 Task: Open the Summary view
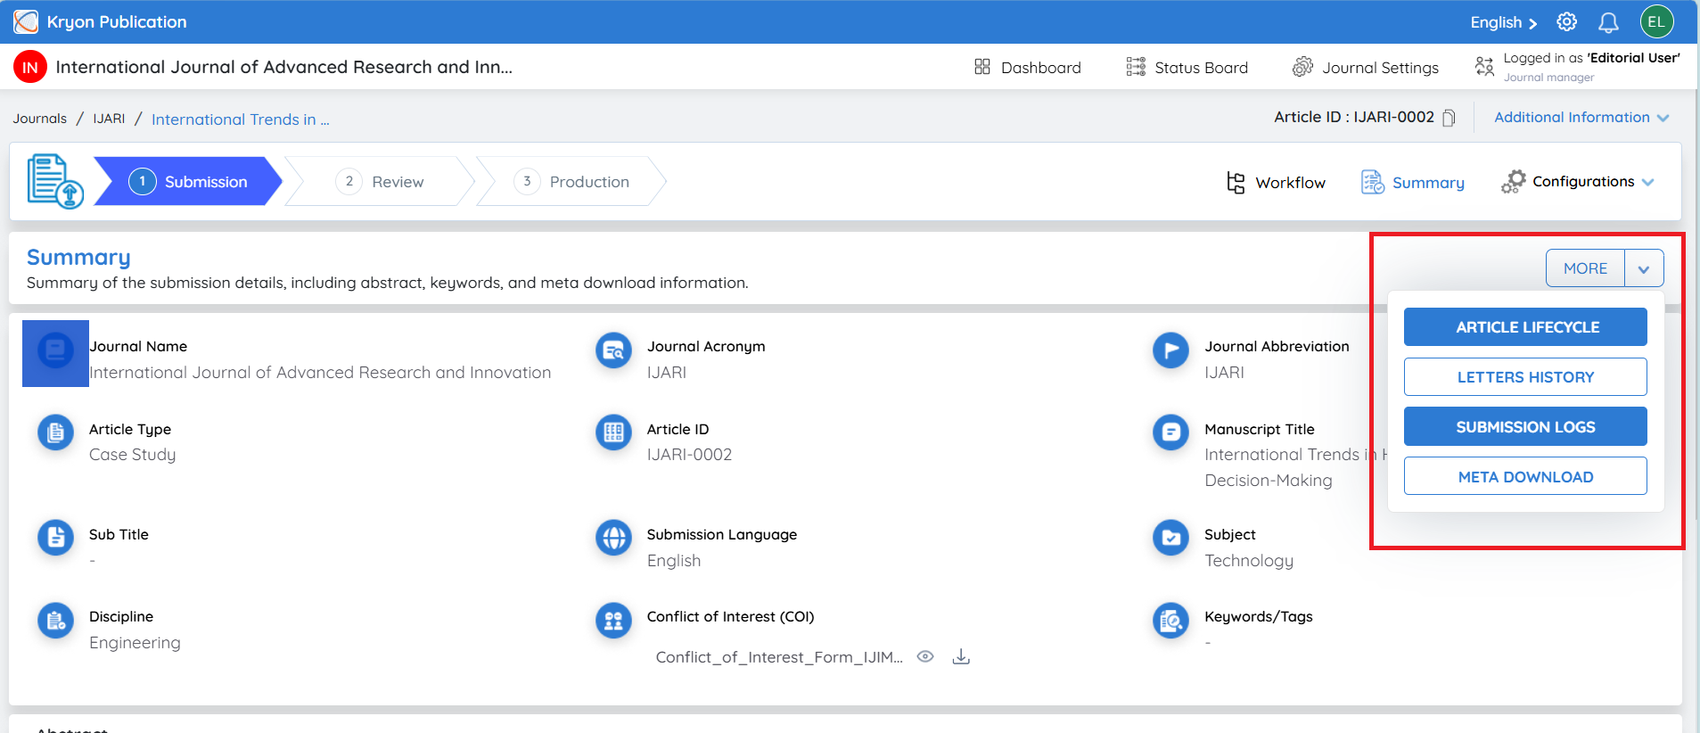(1413, 182)
